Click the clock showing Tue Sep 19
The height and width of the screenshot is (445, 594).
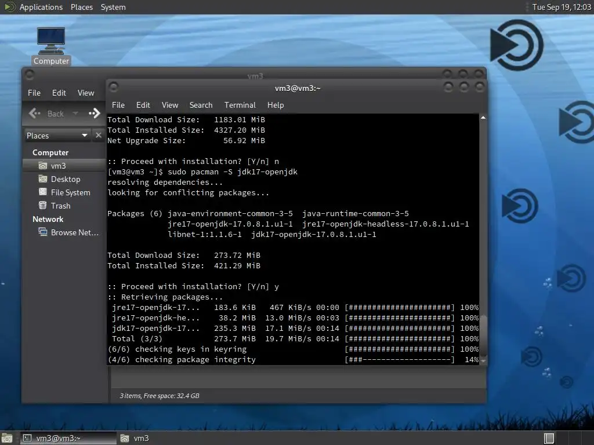coord(562,7)
